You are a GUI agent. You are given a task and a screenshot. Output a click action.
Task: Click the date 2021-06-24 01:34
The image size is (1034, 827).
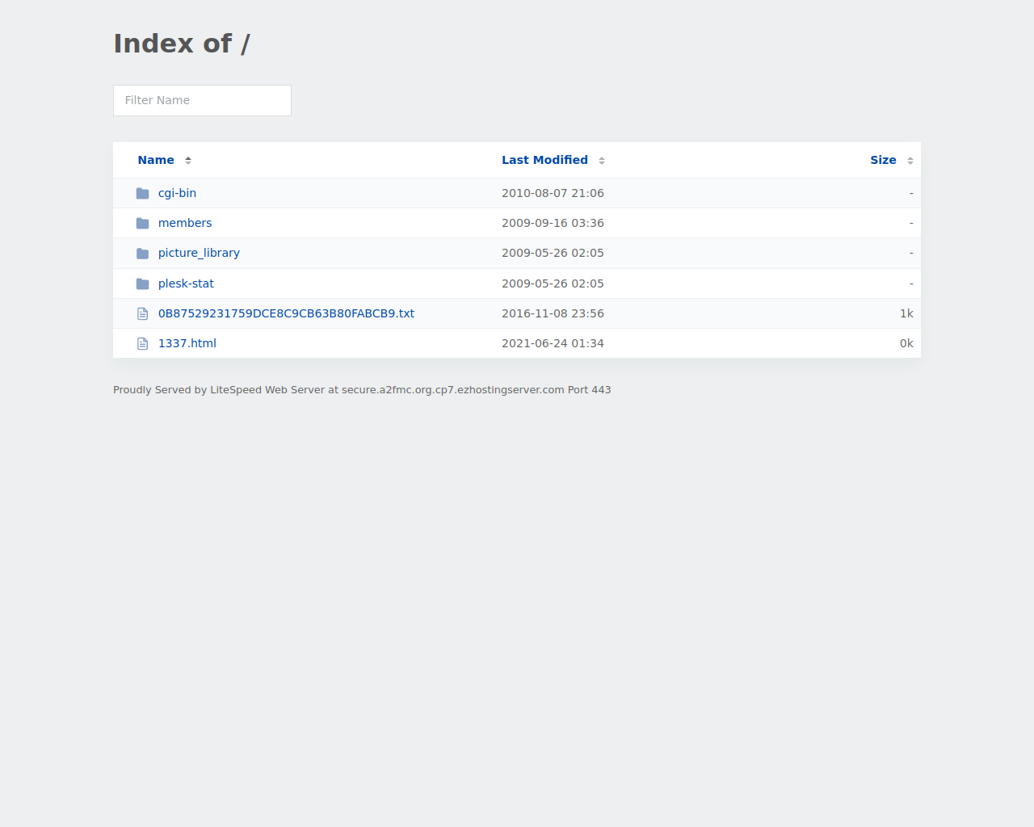point(553,343)
